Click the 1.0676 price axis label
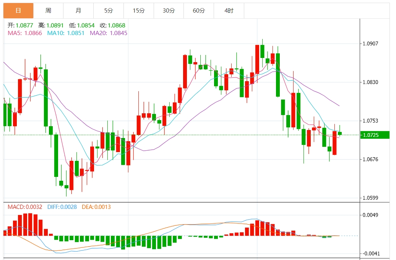This screenshot has height=260, width=396. tap(370, 159)
